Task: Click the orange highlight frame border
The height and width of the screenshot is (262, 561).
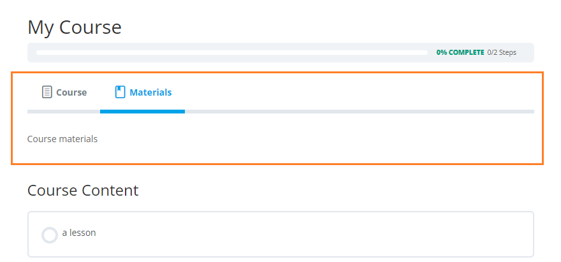Action: coord(277,73)
